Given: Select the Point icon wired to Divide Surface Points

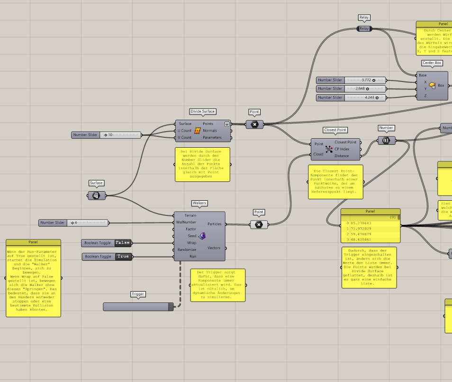Looking at the screenshot, I should [254, 124].
